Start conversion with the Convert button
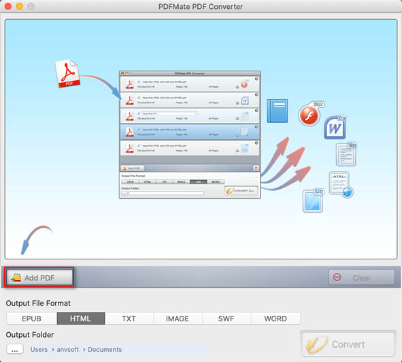The width and height of the screenshot is (402, 362). point(348,344)
